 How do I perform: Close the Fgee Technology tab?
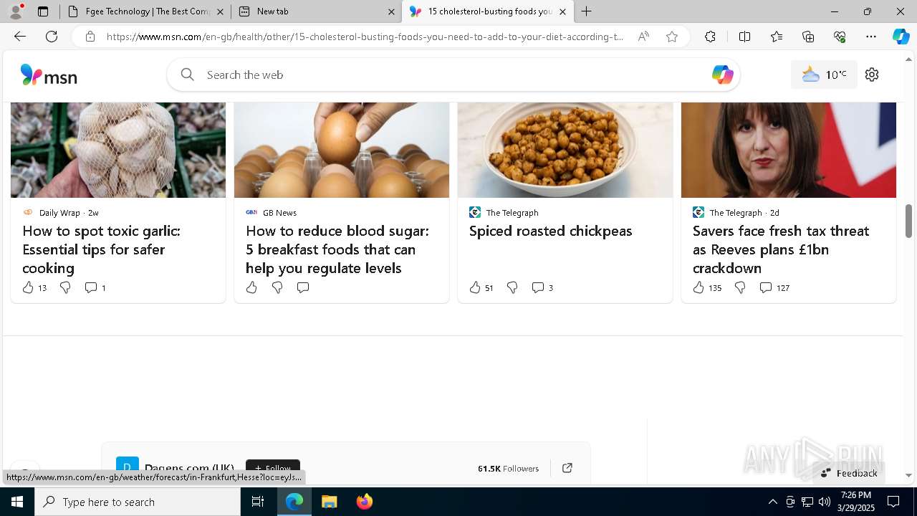[x=221, y=11]
